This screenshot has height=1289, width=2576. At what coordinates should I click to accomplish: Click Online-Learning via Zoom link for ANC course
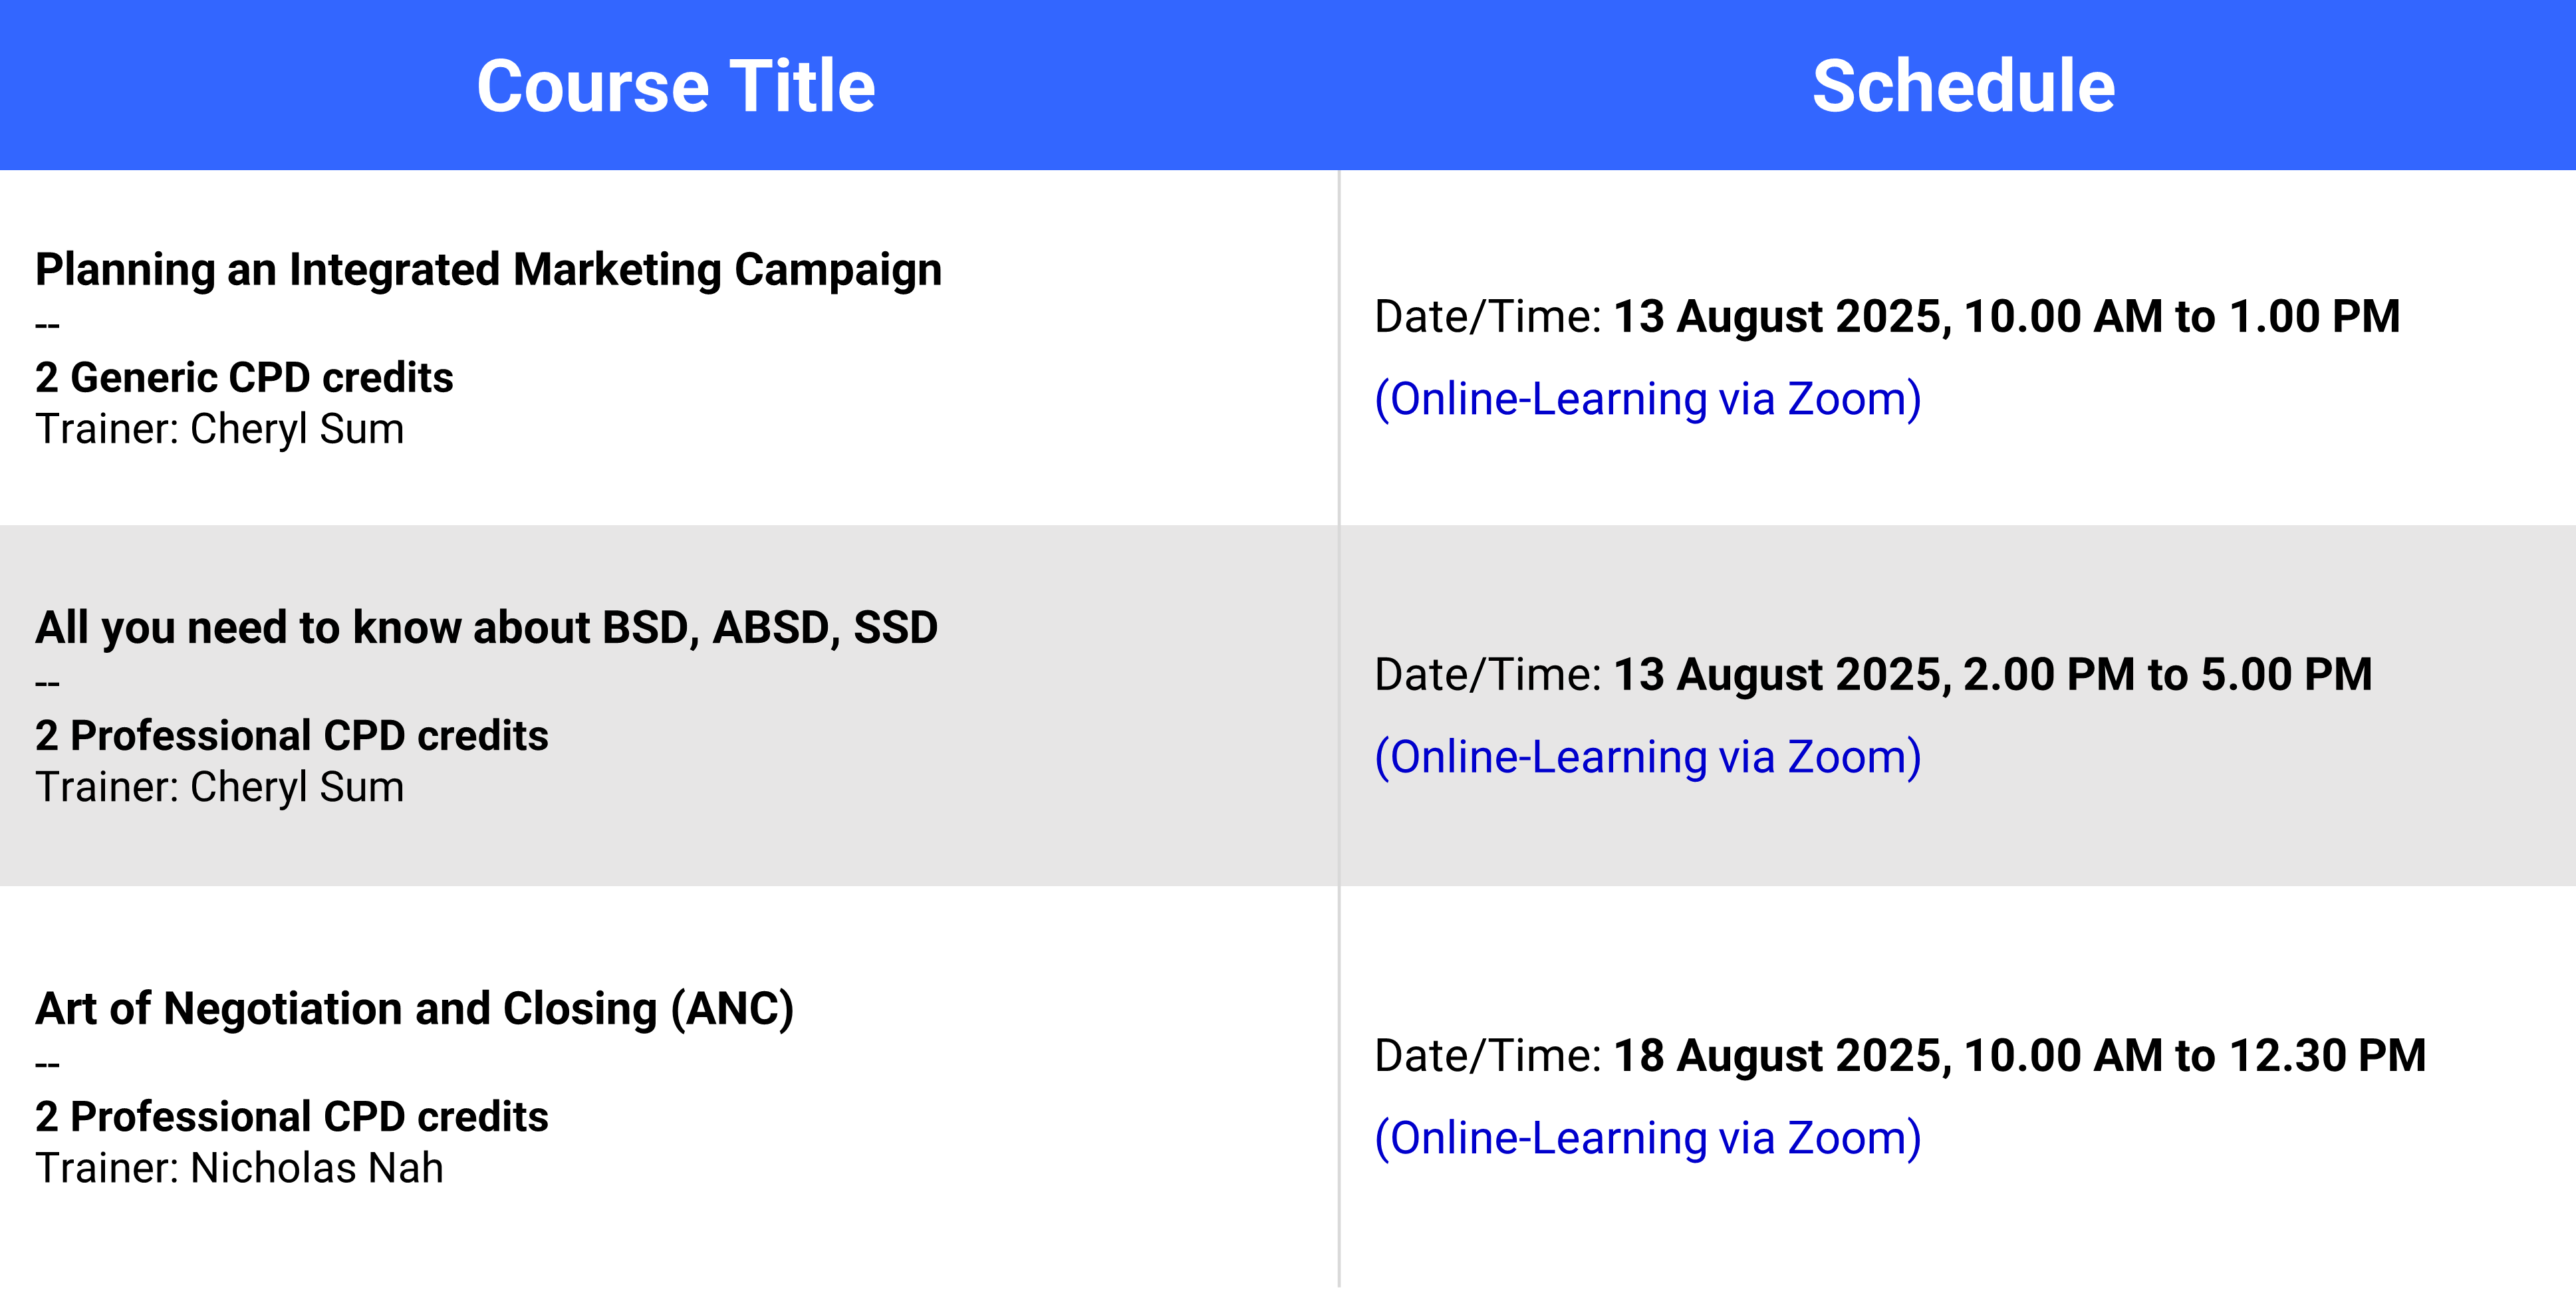(1648, 1138)
